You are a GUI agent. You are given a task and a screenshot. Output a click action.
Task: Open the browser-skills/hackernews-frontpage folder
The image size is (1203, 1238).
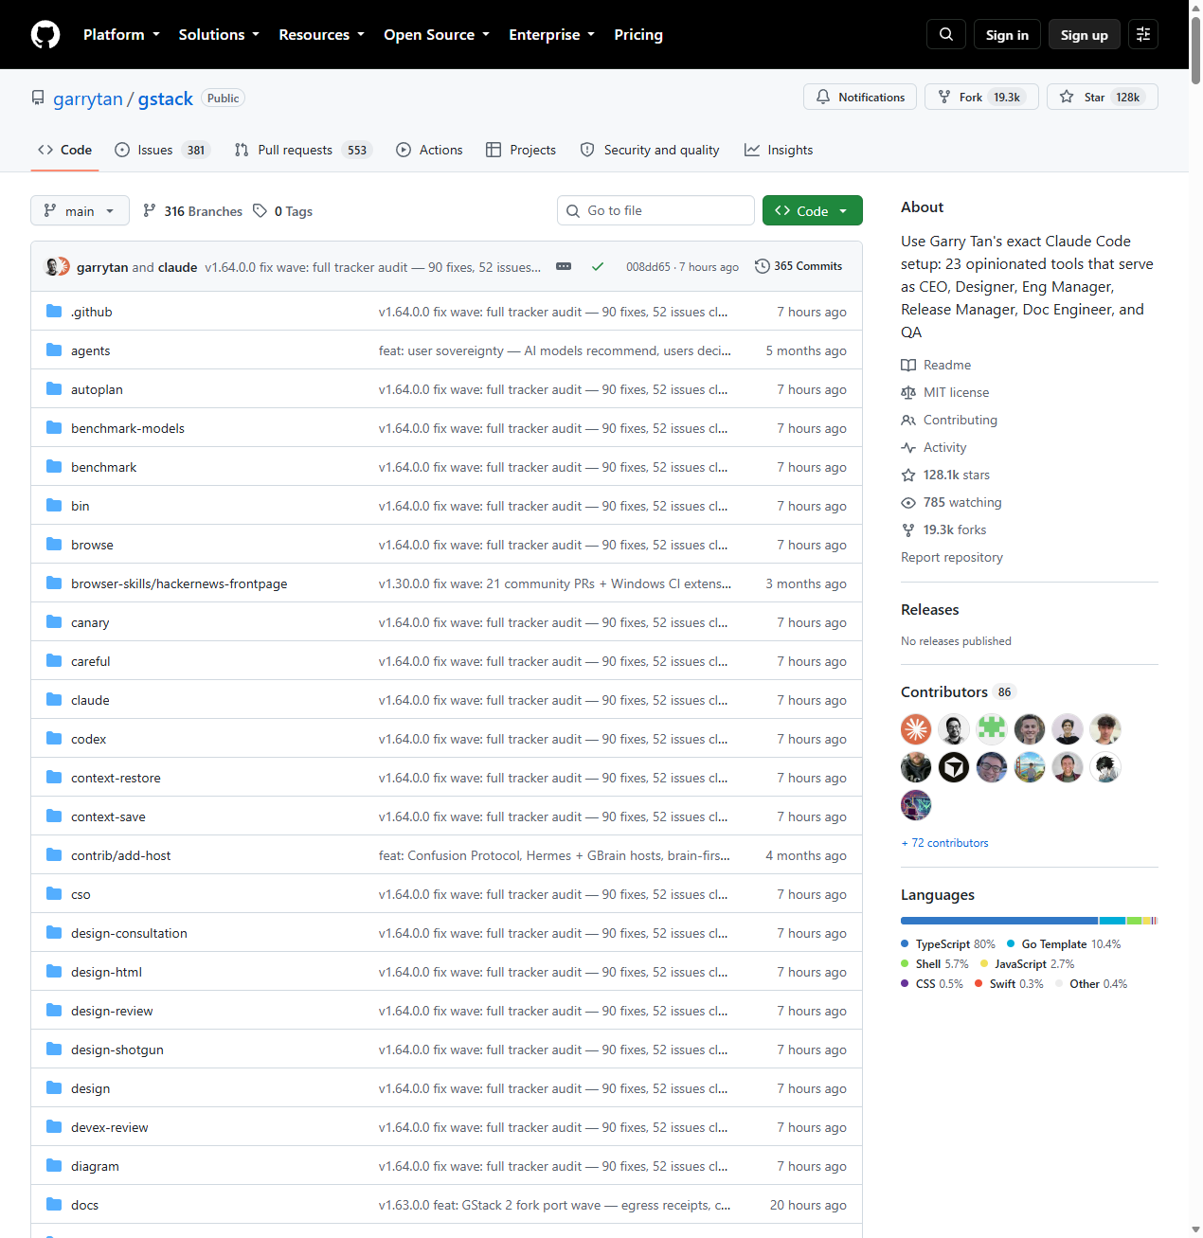click(179, 583)
